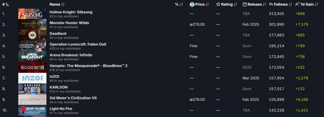Open Hollow Knight: Silksong game page
The height and width of the screenshot is (117, 324).
tap(71, 12)
